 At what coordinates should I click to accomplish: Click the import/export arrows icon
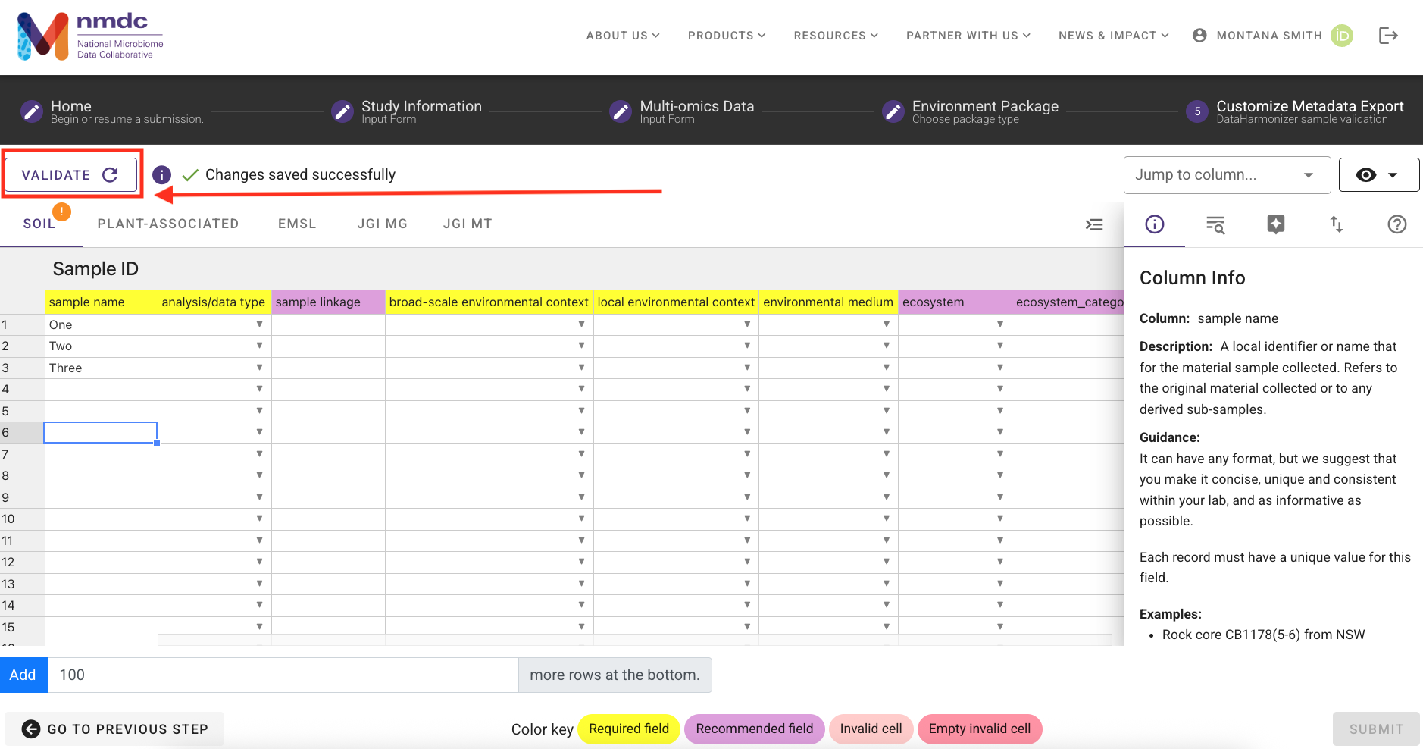point(1337,224)
